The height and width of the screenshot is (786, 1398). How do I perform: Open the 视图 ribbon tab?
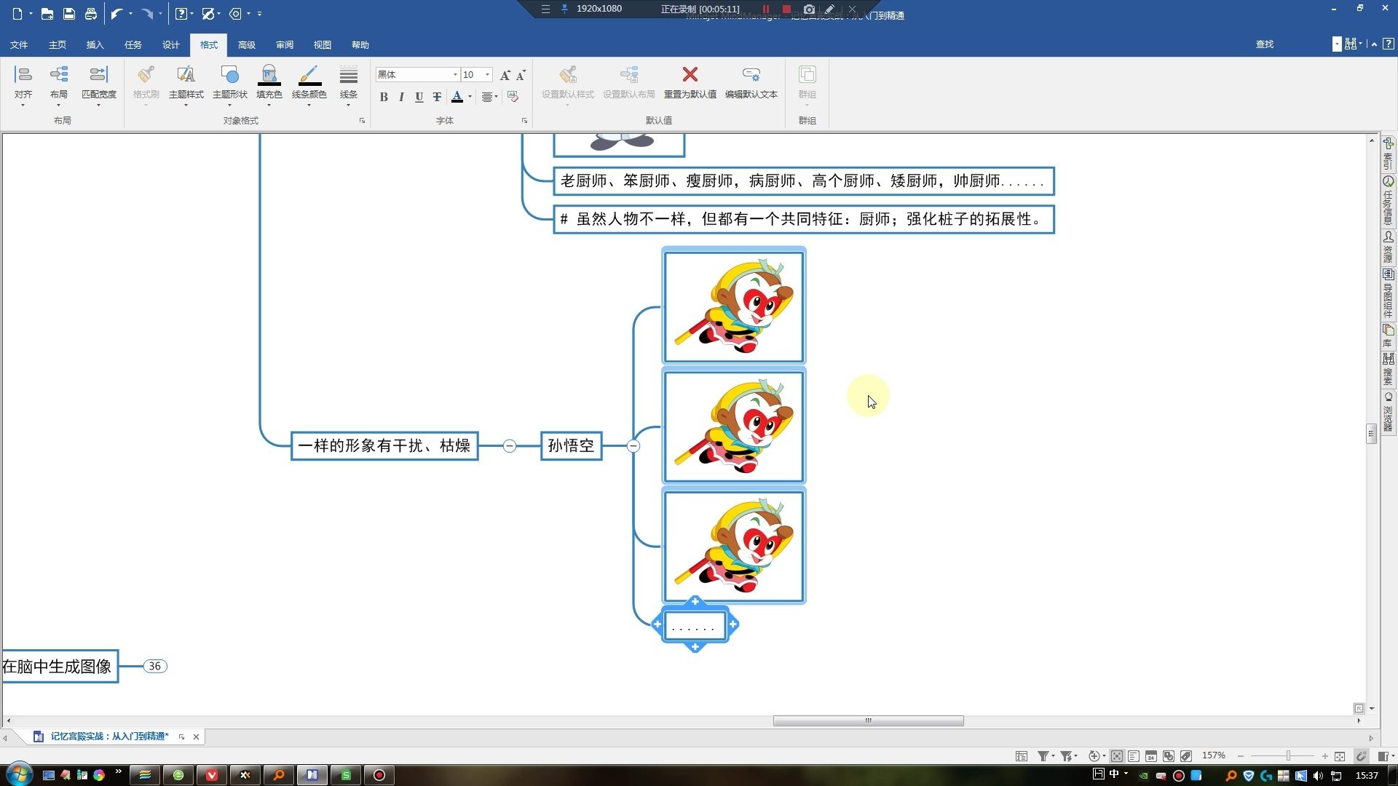click(322, 45)
